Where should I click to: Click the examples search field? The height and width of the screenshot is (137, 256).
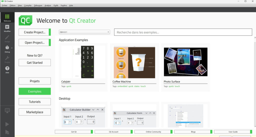point(183,32)
